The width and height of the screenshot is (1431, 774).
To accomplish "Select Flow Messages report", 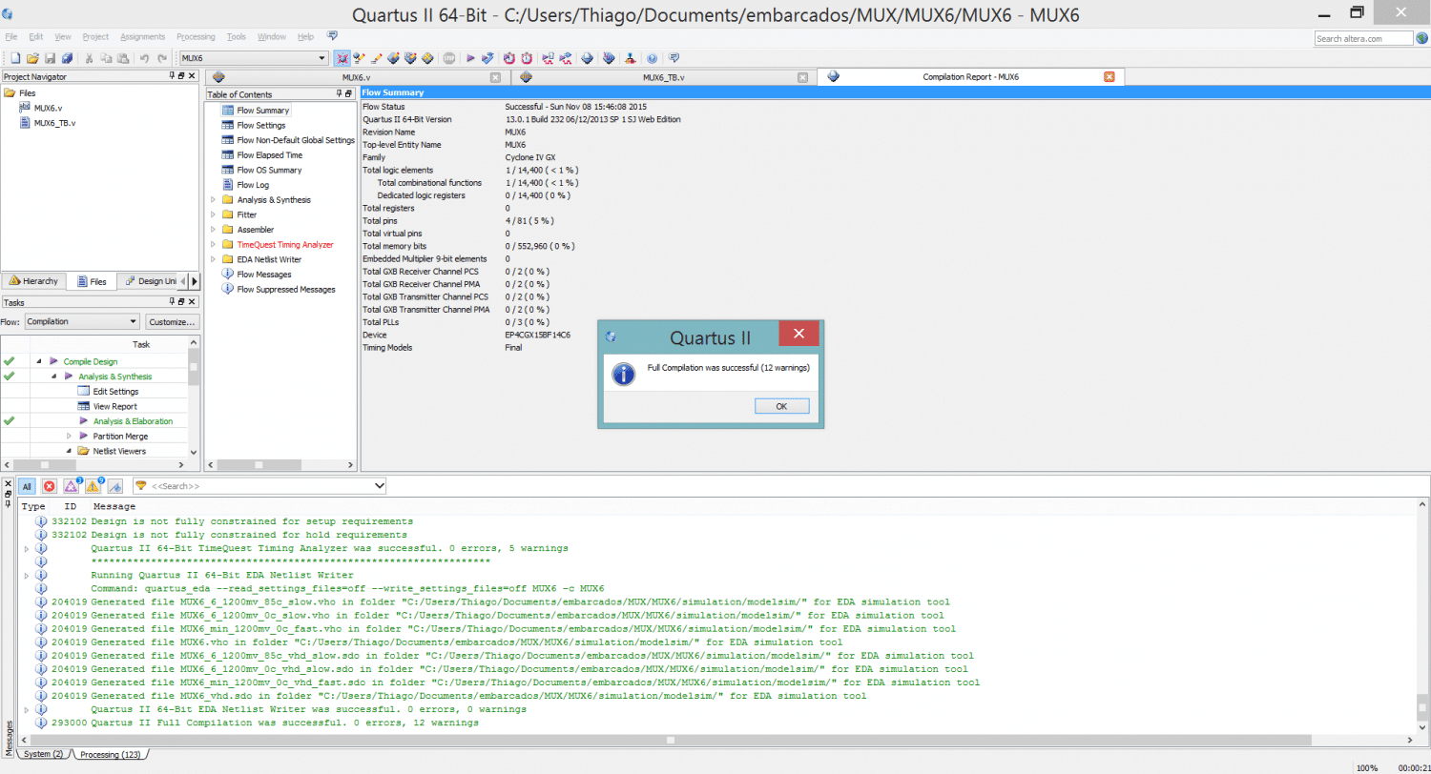I will coord(263,275).
